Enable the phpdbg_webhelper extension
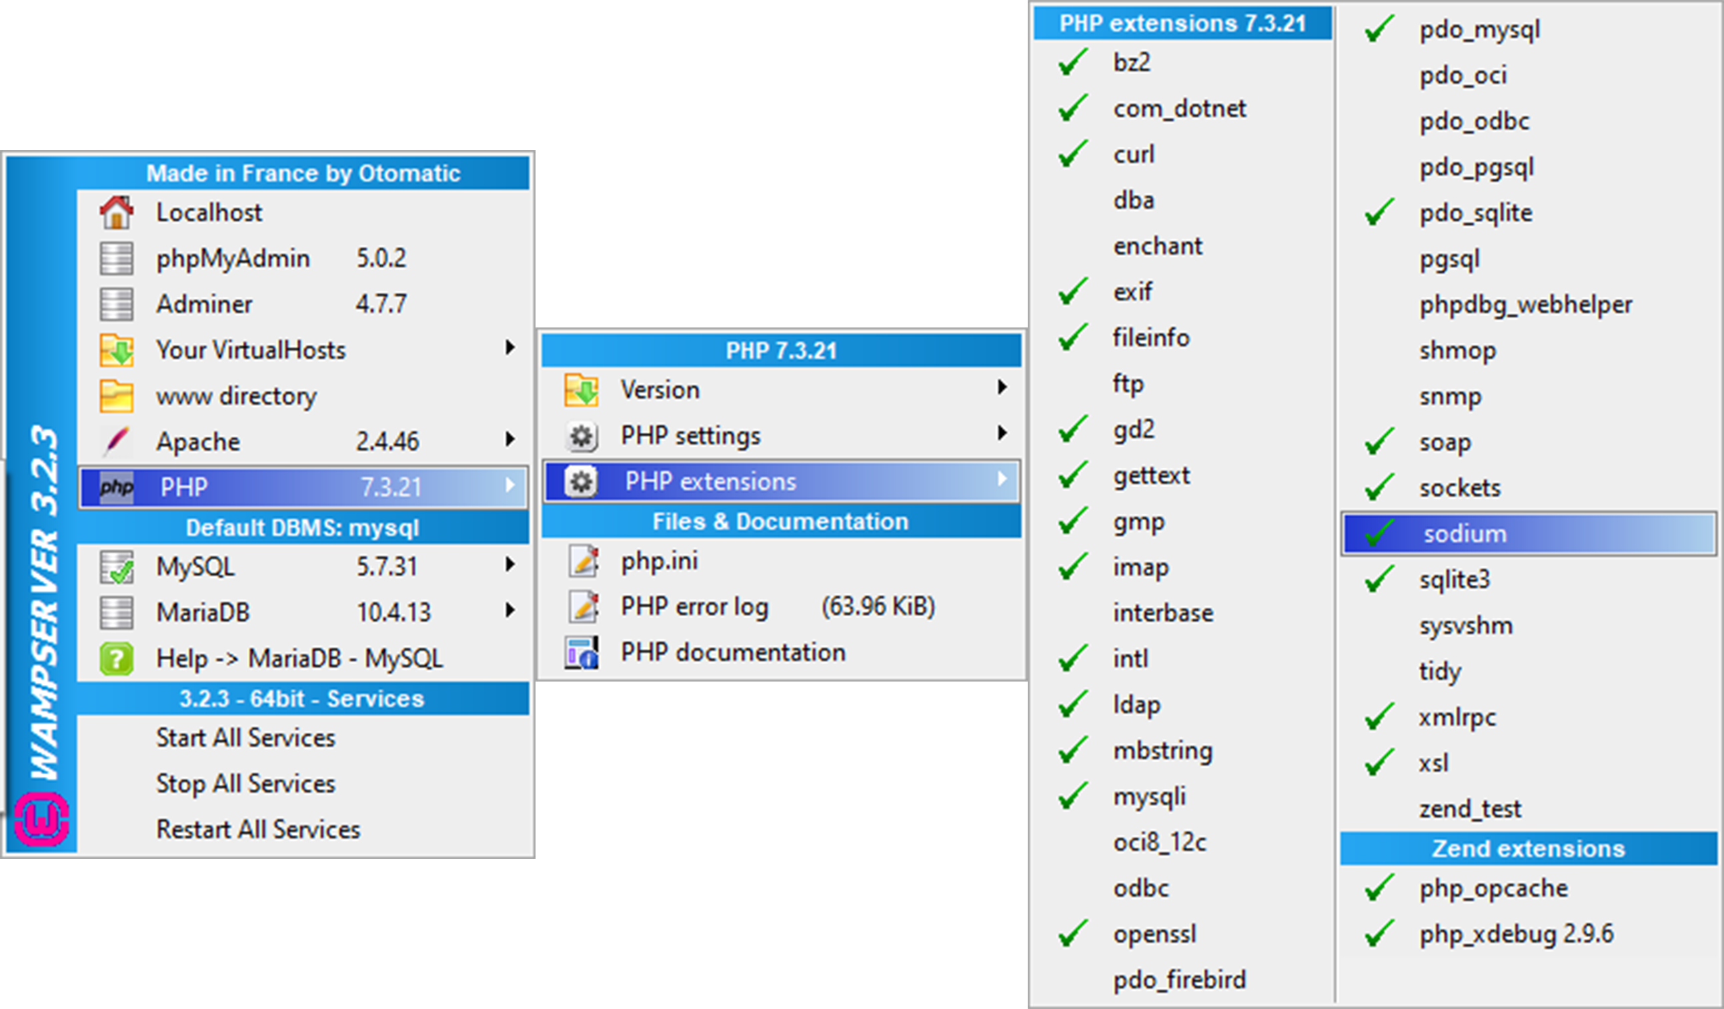The height and width of the screenshot is (1009, 1724). [x=1529, y=304]
